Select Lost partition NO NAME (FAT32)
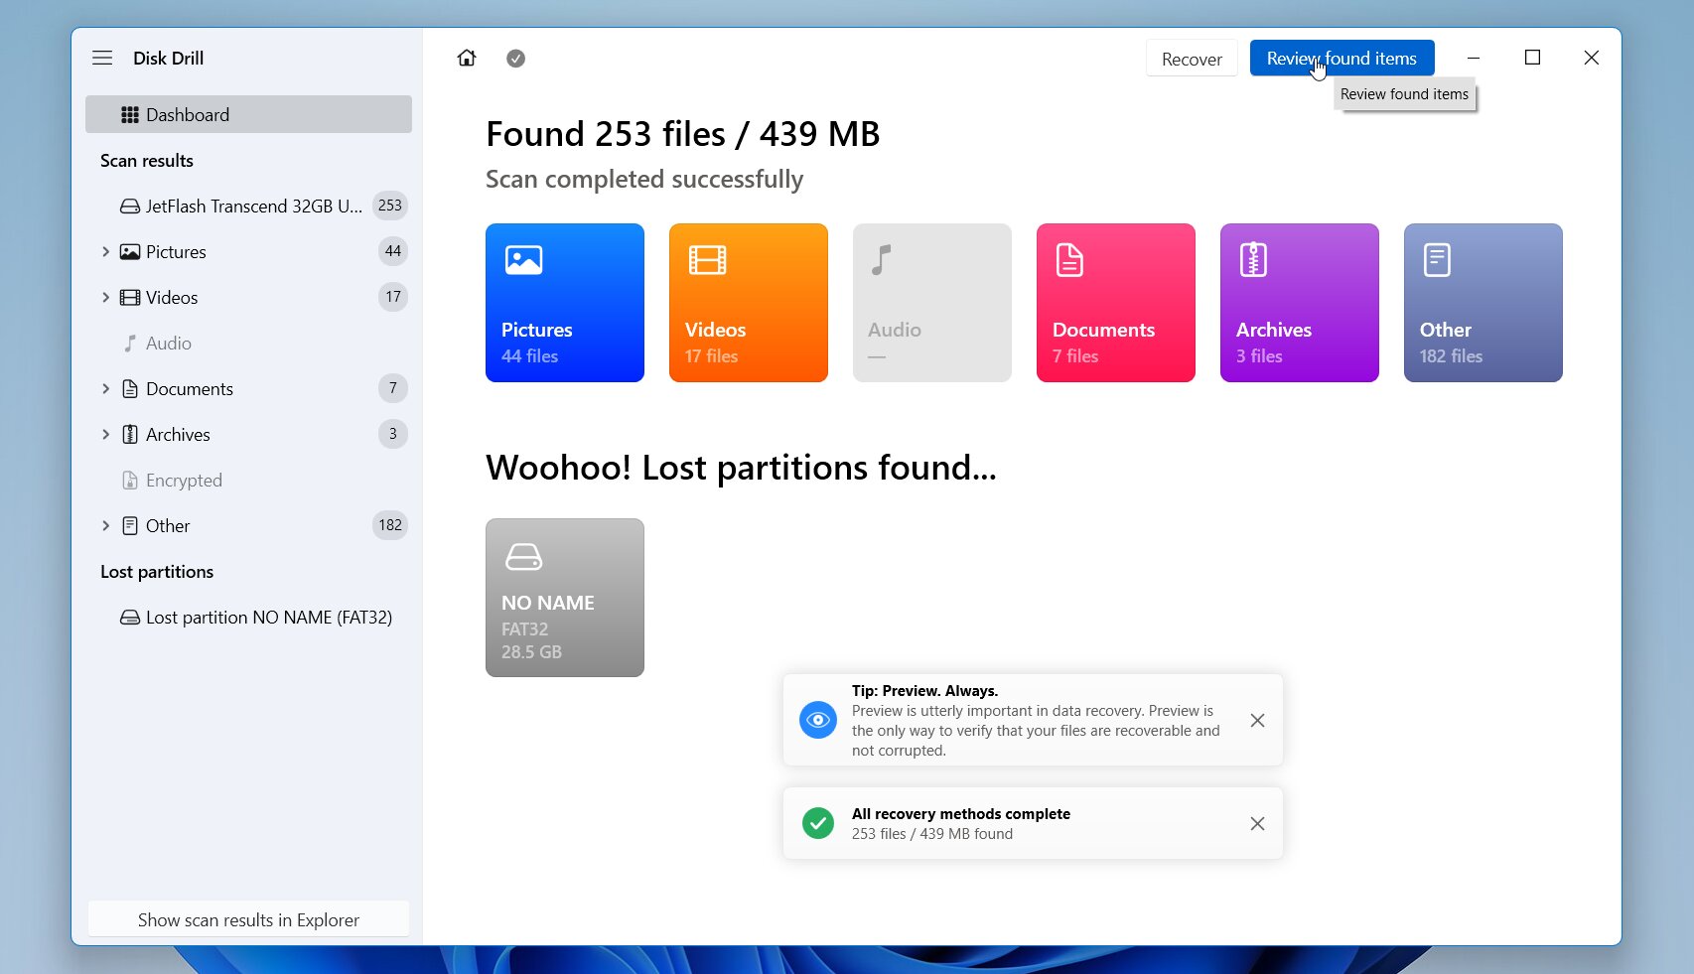This screenshot has height=974, width=1694. [248, 617]
